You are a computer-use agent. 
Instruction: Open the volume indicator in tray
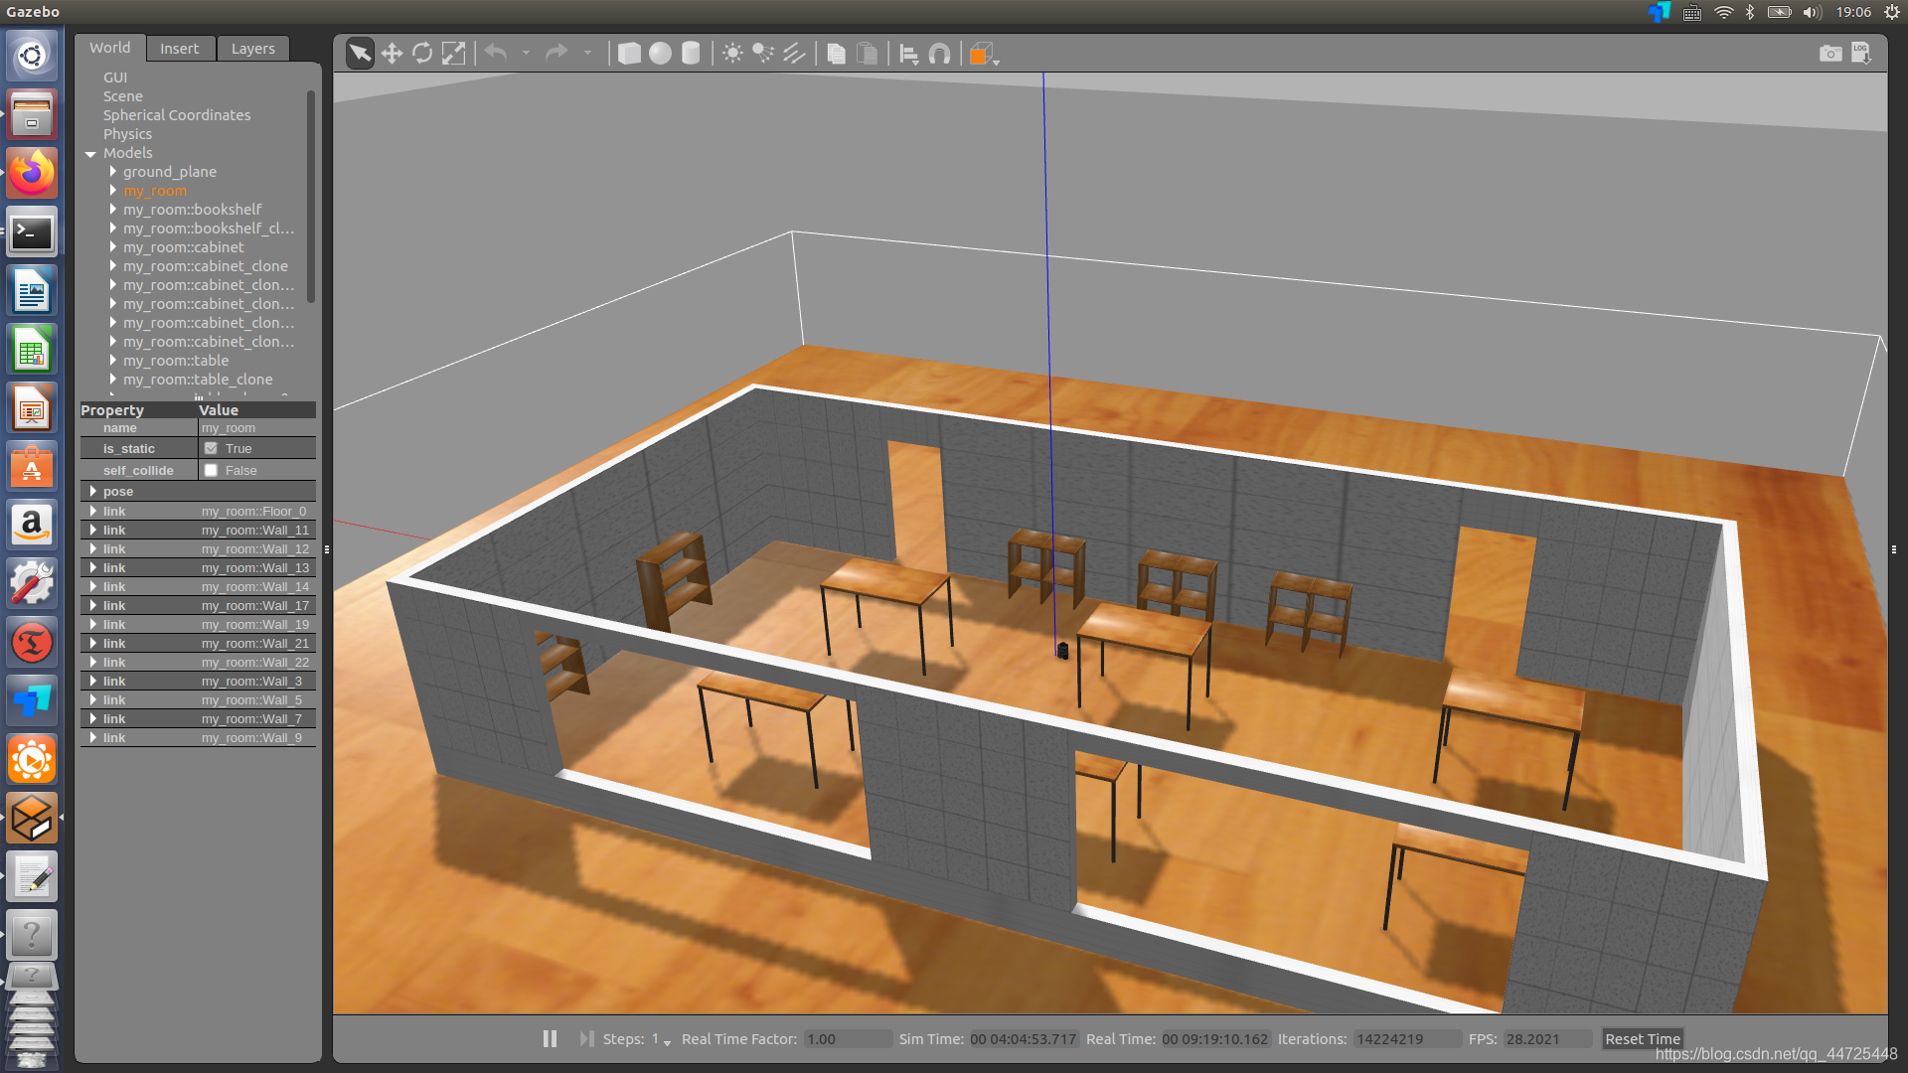[x=1812, y=12]
